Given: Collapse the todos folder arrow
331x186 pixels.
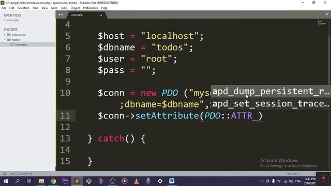Looking at the screenshot, I should click(x=5, y=39).
